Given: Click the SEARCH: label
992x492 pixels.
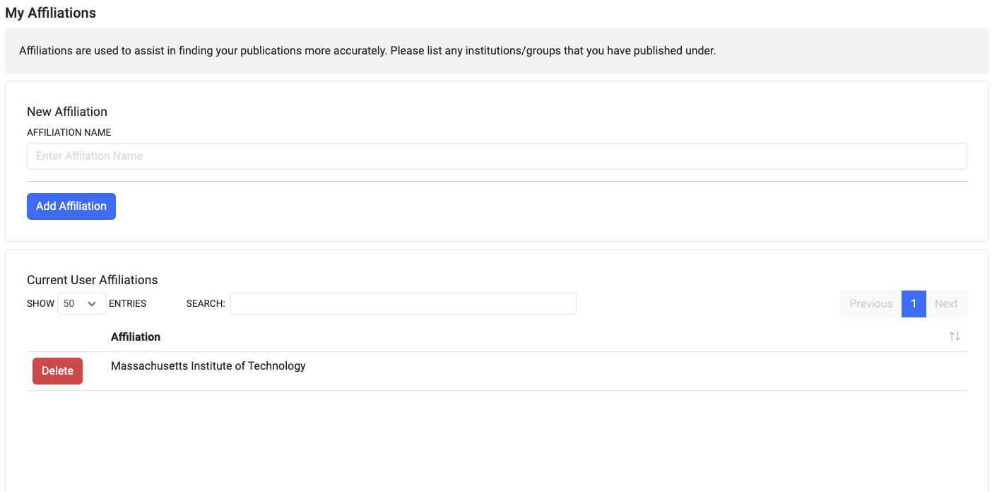Looking at the screenshot, I should pos(206,304).
